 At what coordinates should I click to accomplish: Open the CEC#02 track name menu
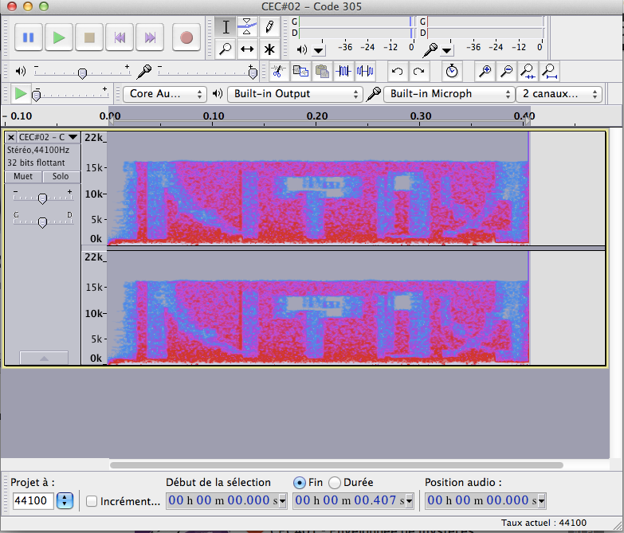tap(48, 137)
